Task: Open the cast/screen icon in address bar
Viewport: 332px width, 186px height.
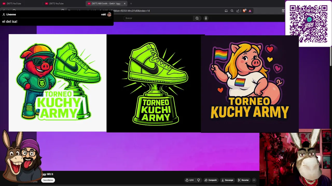Action: (226, 11)
